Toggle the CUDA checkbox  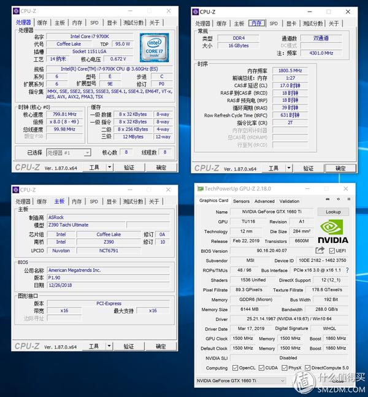(261, 368)
